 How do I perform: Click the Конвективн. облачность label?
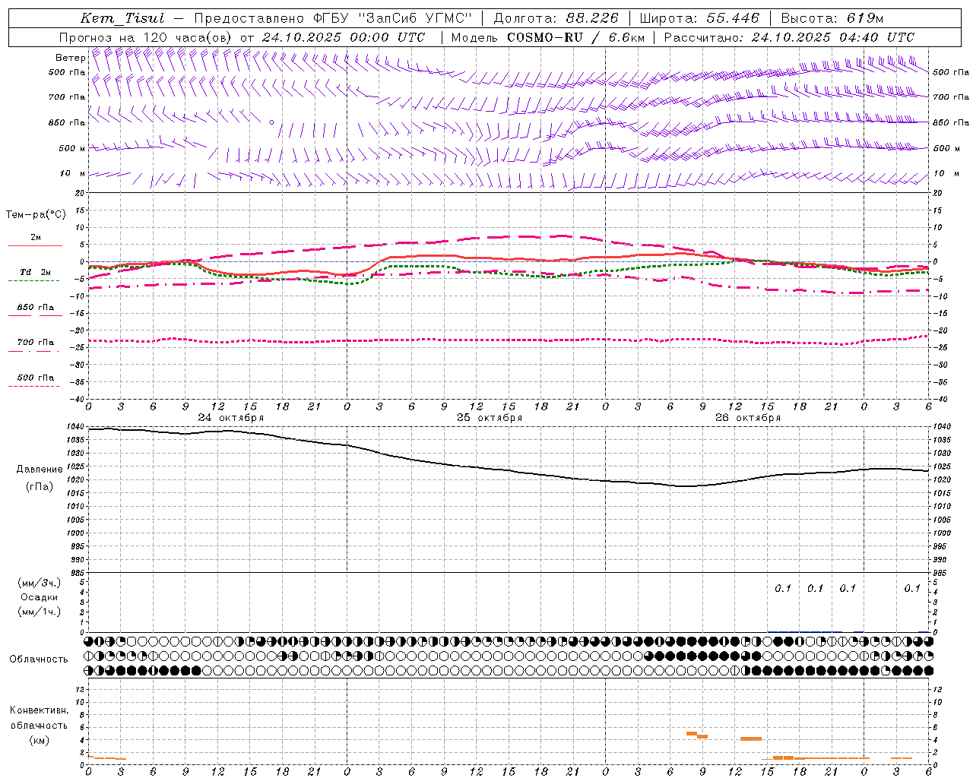coord(39,718)
